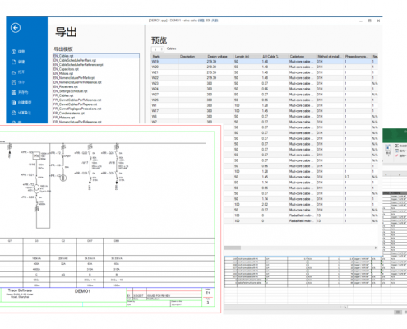
Task: Click the DEMO1 title in drawing title block
Action: pos(82,291)
